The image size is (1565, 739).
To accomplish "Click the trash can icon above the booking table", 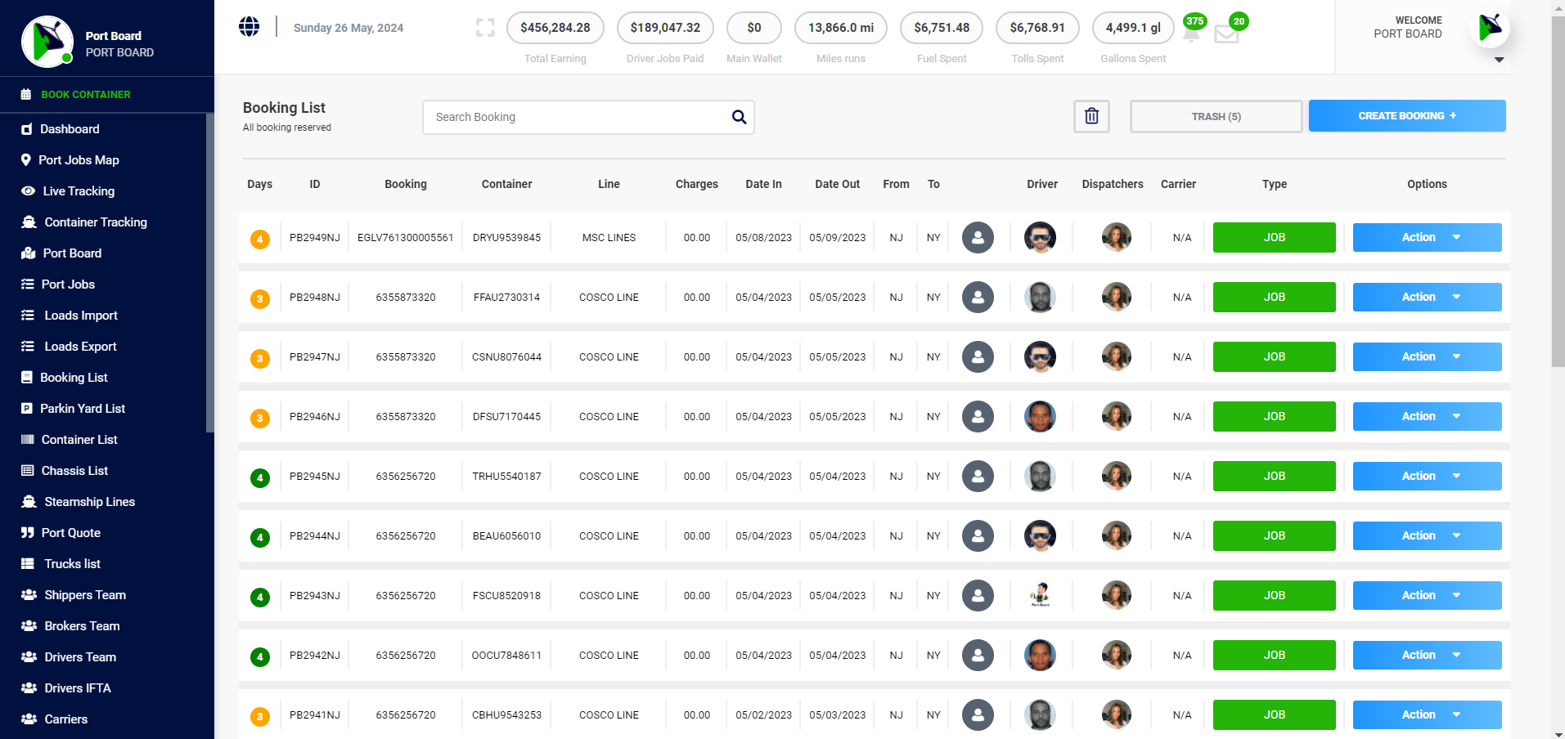I will click(x=1091, y=115).
